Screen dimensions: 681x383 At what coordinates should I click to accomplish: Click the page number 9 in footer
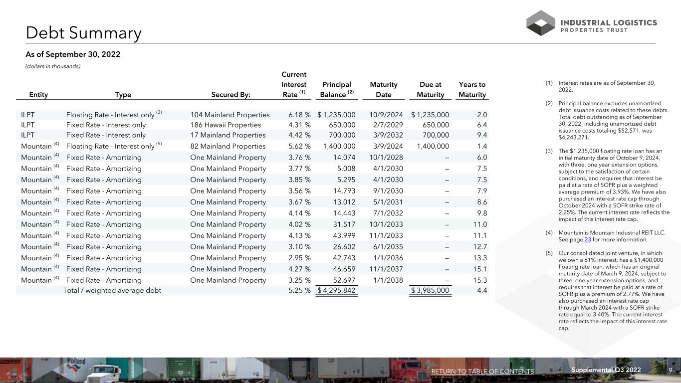point(670,370)
